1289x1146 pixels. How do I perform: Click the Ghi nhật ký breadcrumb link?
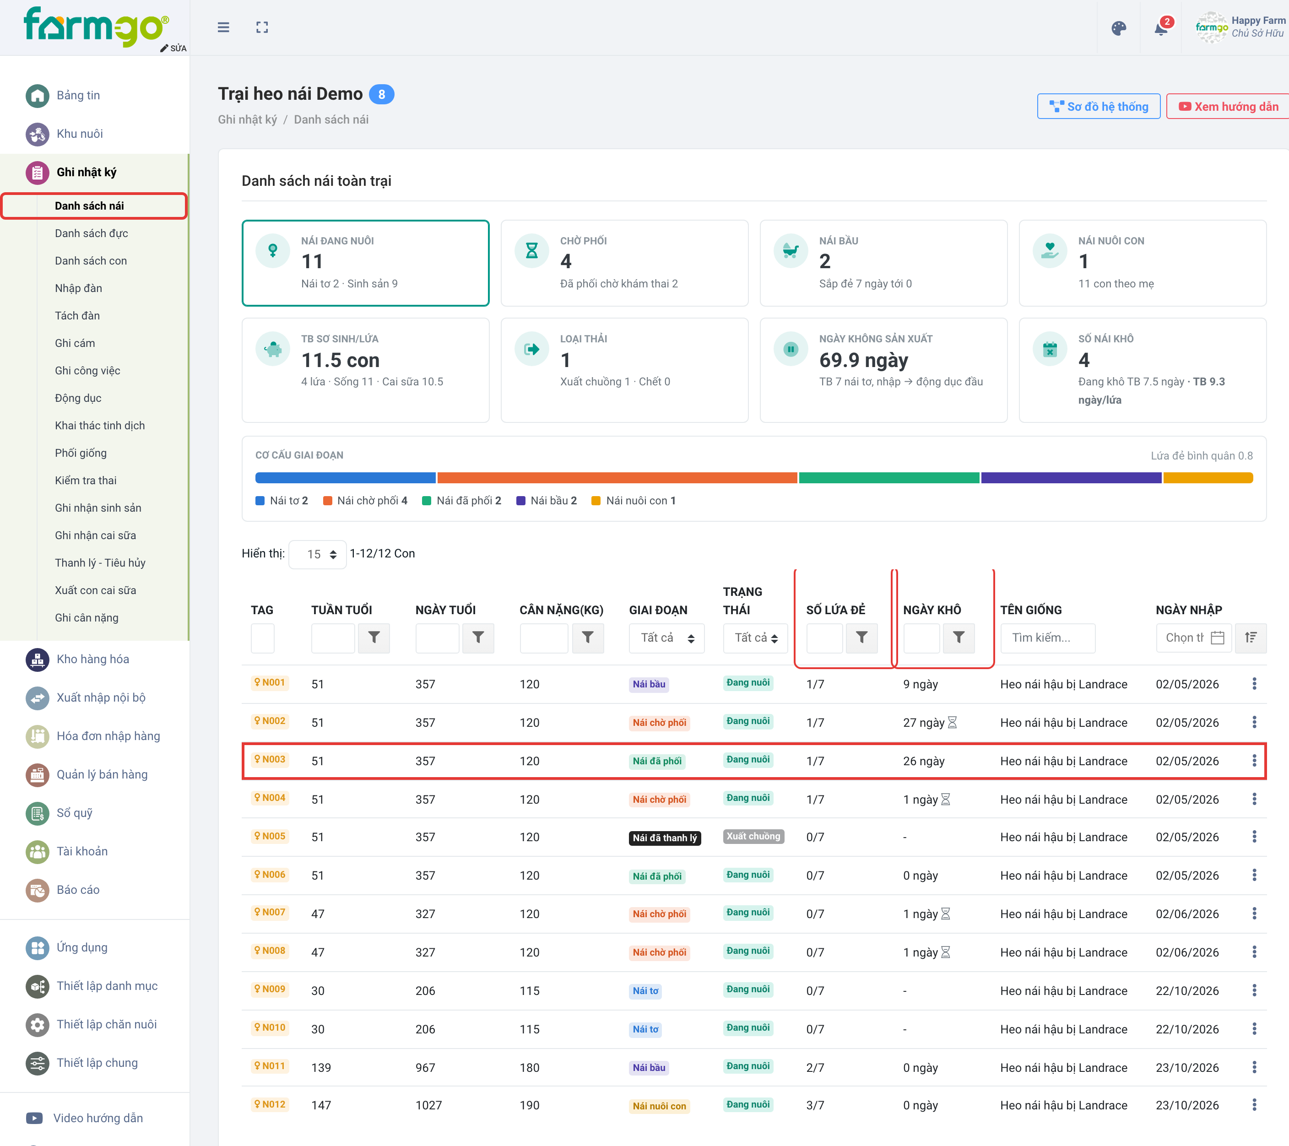point(247,120)
